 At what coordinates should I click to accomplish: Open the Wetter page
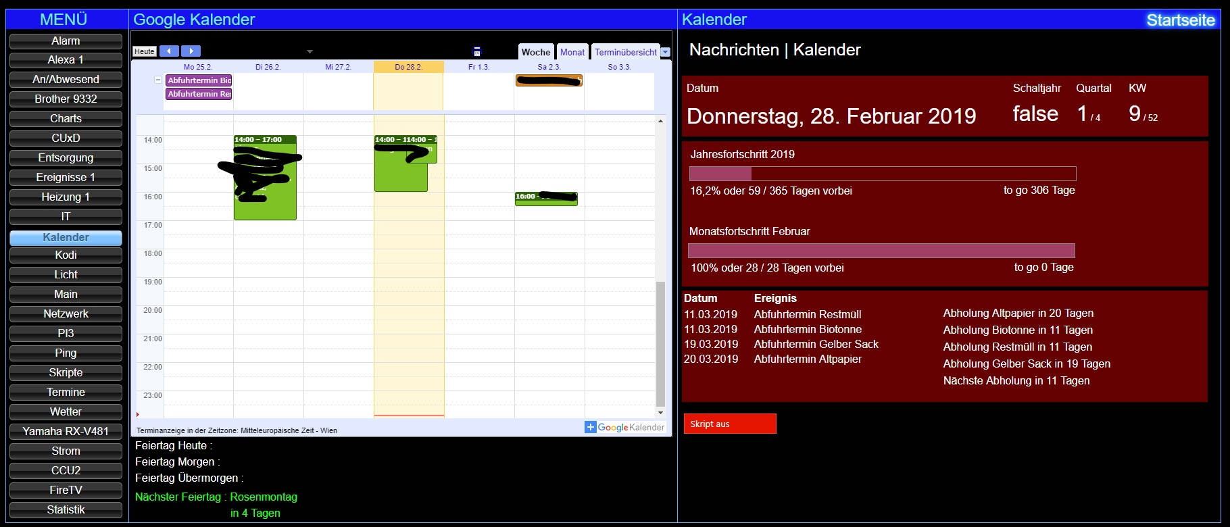pos(66,412)
